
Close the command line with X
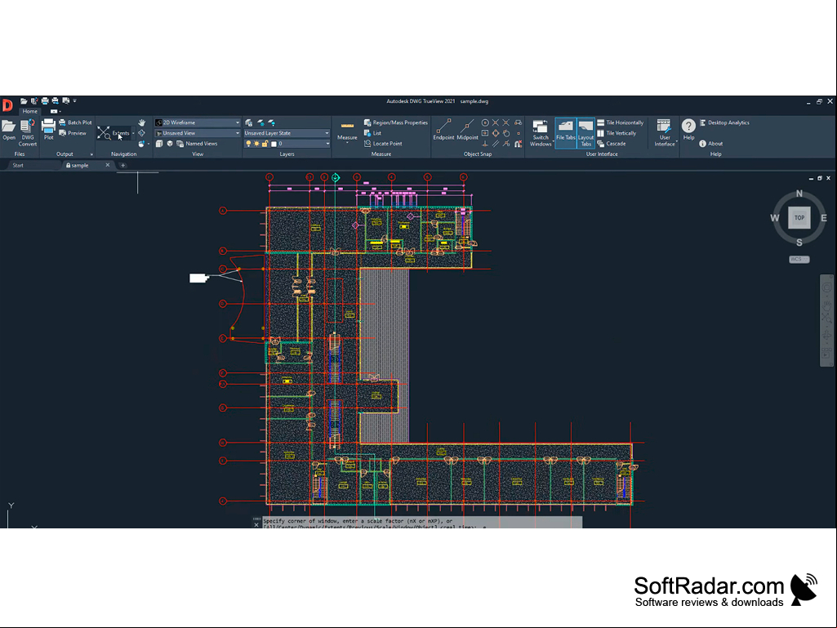pyautogui.click(x=256, y=525)
